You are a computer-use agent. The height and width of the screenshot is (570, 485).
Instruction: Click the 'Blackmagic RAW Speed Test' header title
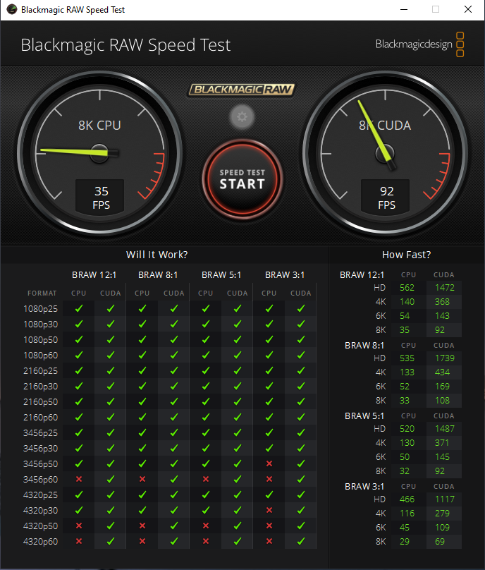tap(125, 45)
